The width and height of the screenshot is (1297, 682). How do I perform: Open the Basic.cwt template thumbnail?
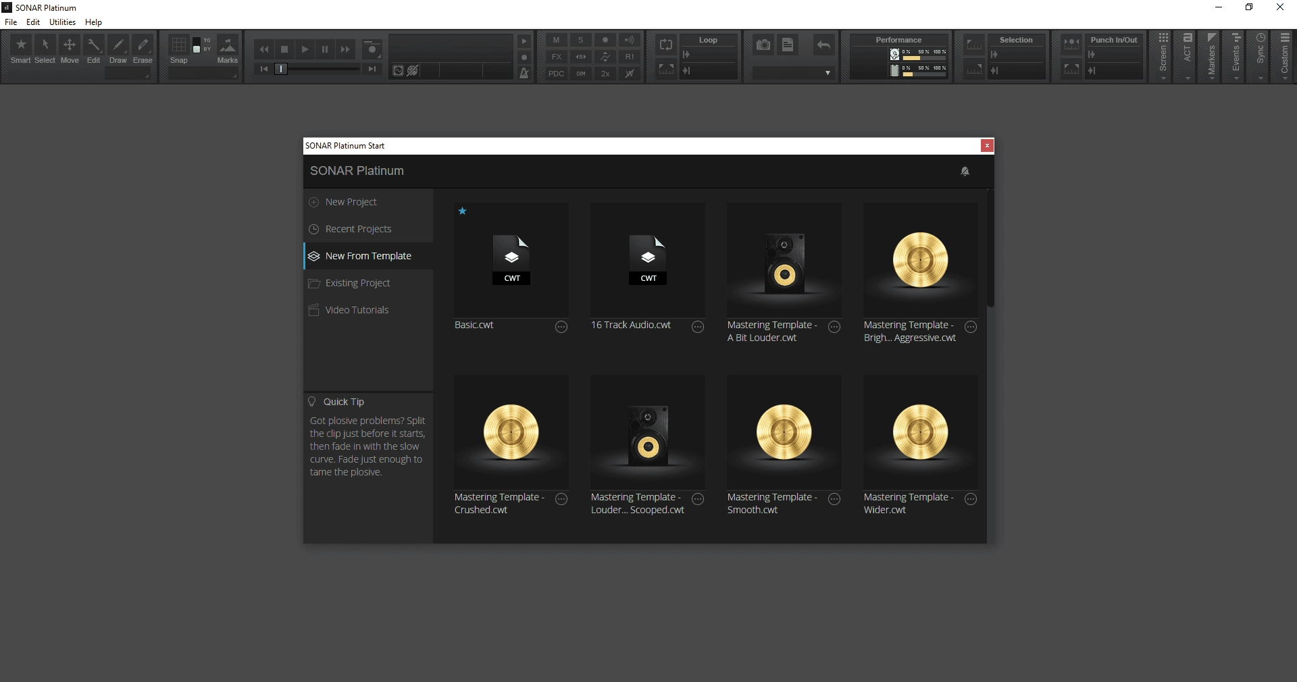(511, 260)
